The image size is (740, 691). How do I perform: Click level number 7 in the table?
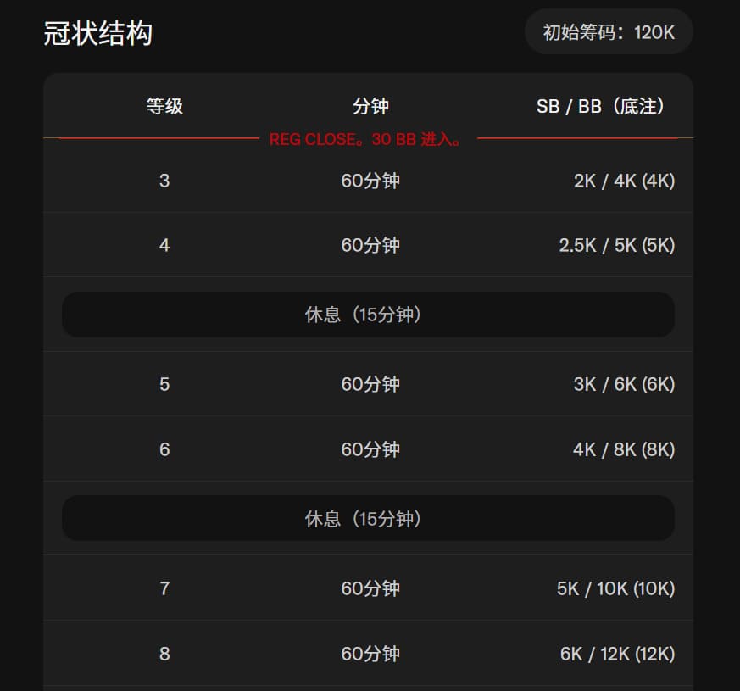[164, 588]
